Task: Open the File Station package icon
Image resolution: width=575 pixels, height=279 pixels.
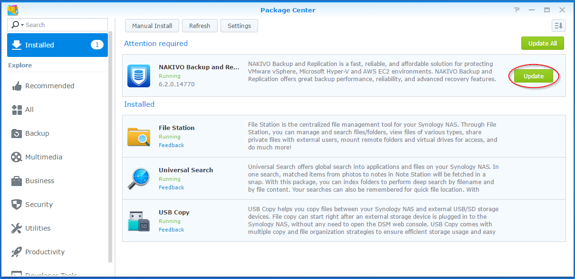Action: coord(138,135)
